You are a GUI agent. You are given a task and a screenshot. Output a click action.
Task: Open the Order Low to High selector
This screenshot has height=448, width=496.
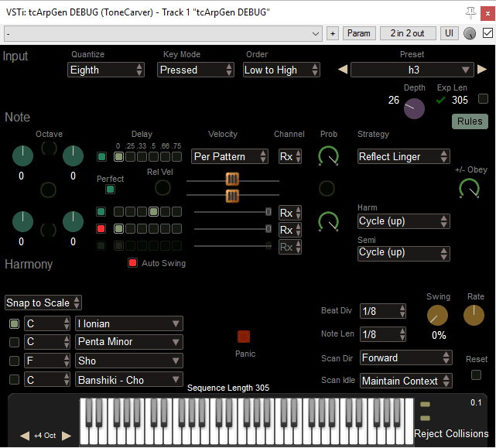[x=282, y=70]
